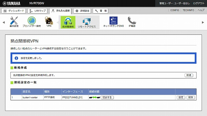Select the 拠点間接続 icon

68,22
